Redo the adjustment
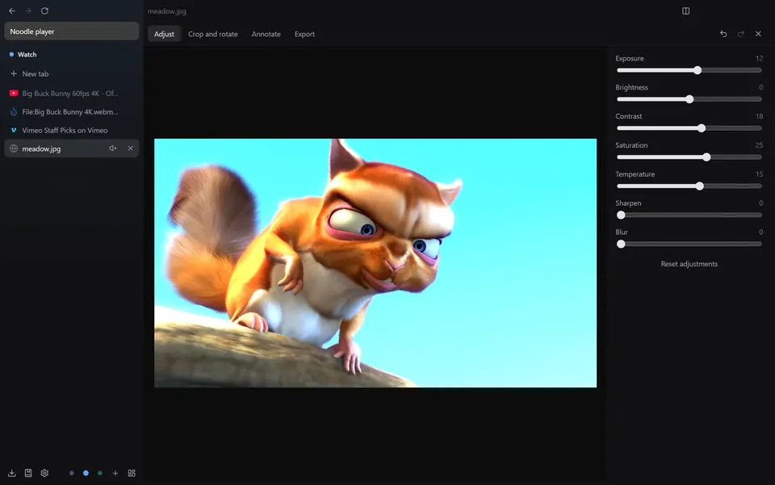775x485 pixels. point(740,34)
